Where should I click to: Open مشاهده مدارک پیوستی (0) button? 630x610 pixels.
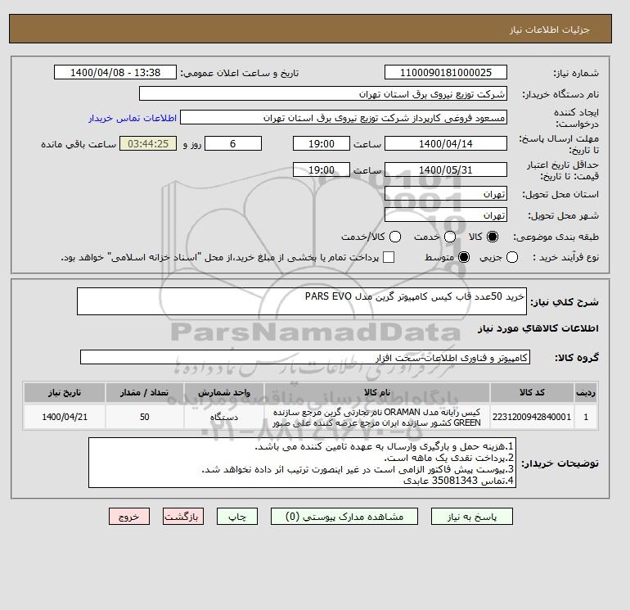pyautogui.click(x=344, y=517)
